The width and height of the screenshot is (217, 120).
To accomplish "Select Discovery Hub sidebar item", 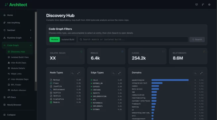I will pyautogui.click(x=19, y=52).
